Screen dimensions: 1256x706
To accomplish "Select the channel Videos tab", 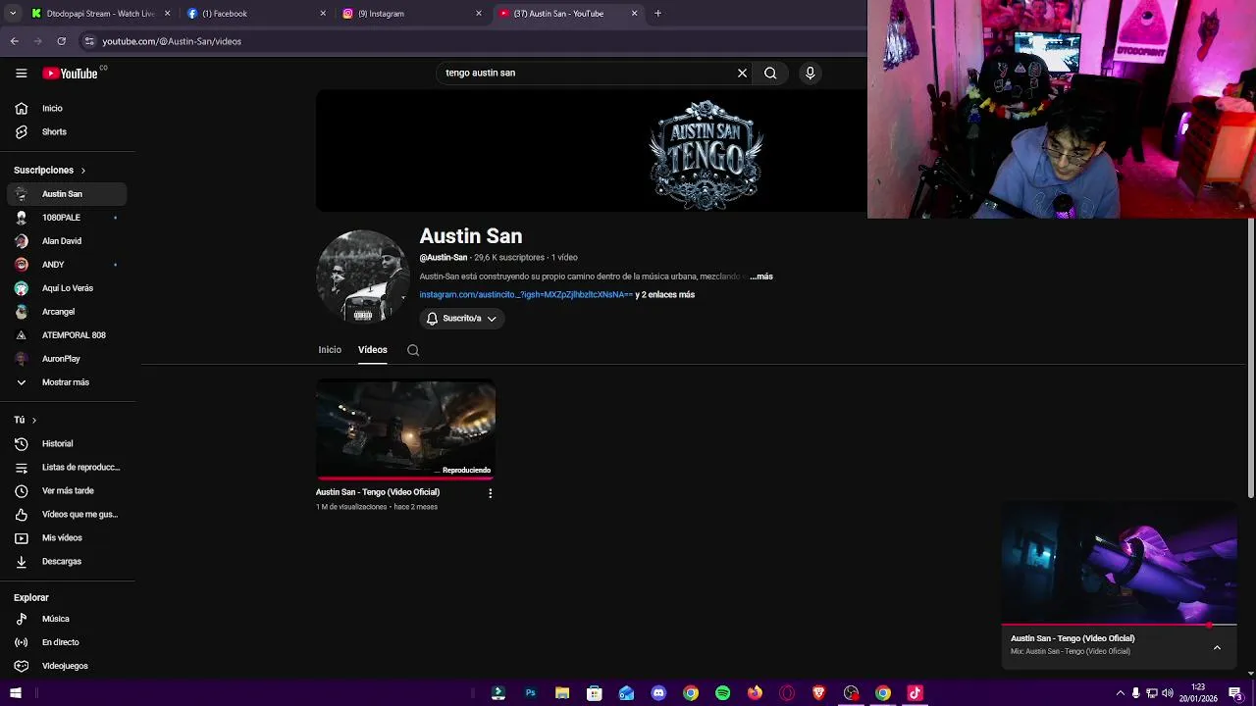I will pos(373,350).
